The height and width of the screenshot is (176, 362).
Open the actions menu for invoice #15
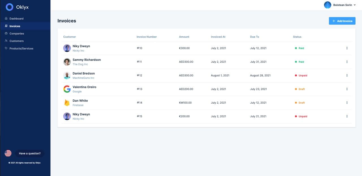coord(347,116)
